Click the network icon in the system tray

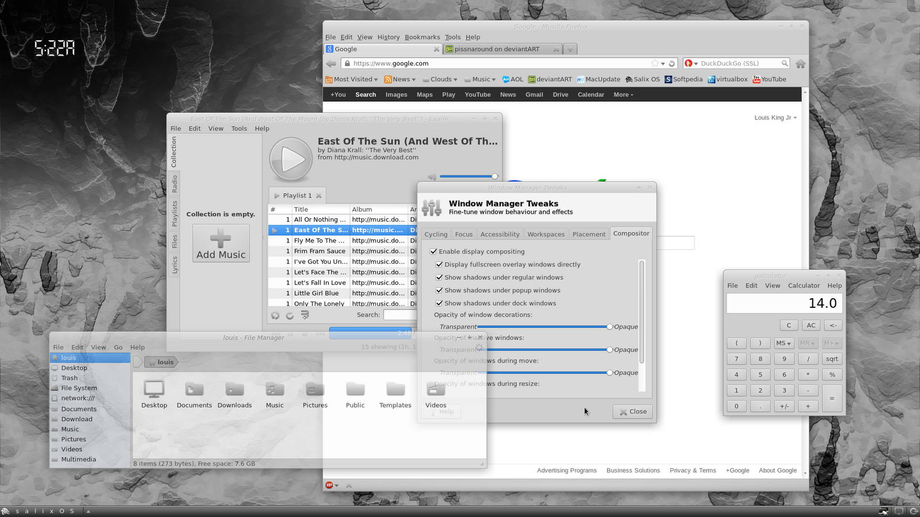(884, 511)
